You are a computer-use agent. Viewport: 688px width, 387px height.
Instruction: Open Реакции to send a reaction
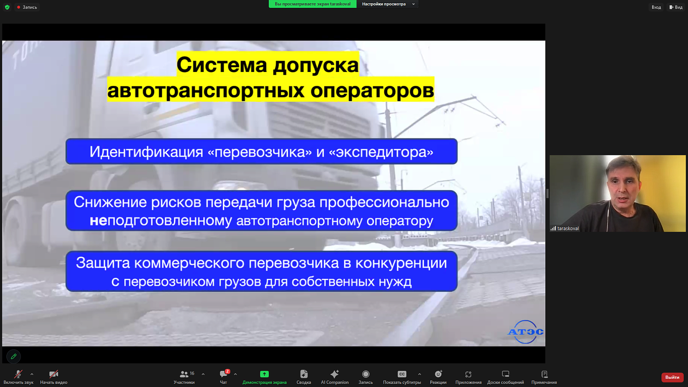(438, 376)
